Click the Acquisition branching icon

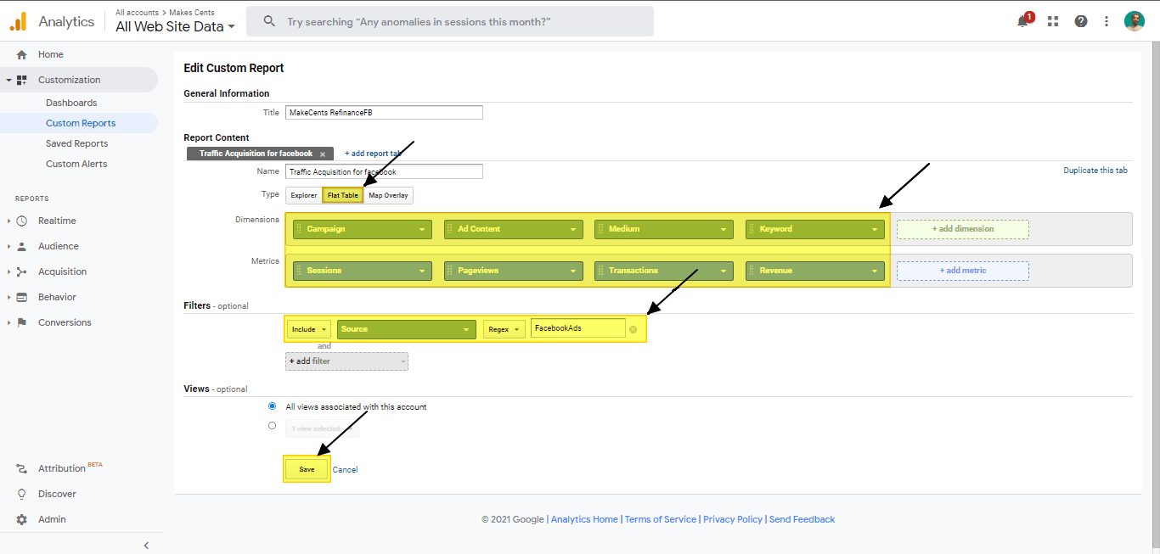click(x=22, y=271)
